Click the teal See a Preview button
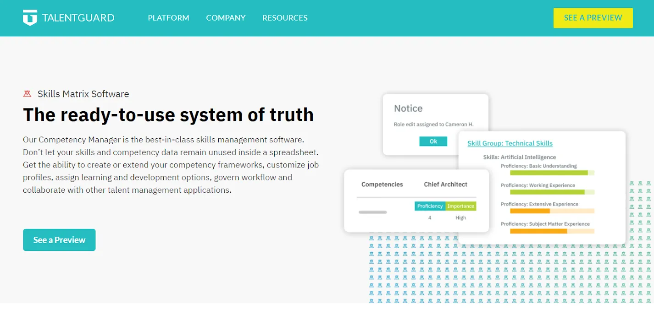This screenshot has width=654, height=309. pyautogui.click(x=59, y=240)
